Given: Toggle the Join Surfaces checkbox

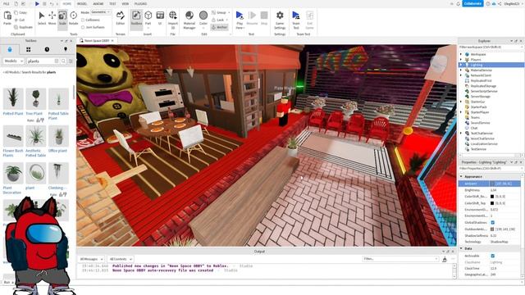Looking at the screenshot, I should [x=83, y=27].
